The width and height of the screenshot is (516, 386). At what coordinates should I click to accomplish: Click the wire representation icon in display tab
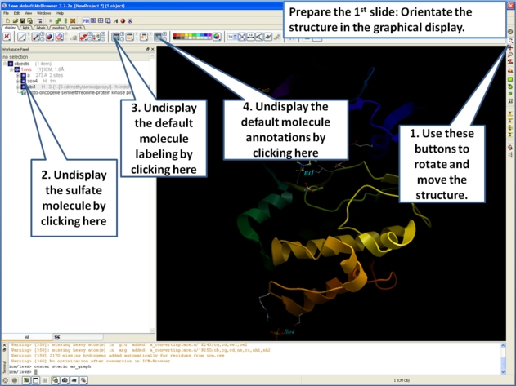click(22, 37)
